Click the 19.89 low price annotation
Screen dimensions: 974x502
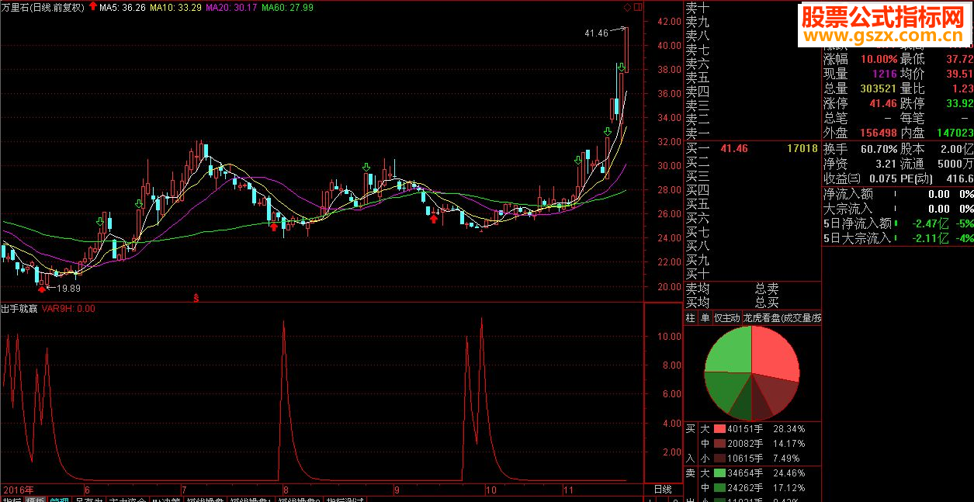[69, 289]
